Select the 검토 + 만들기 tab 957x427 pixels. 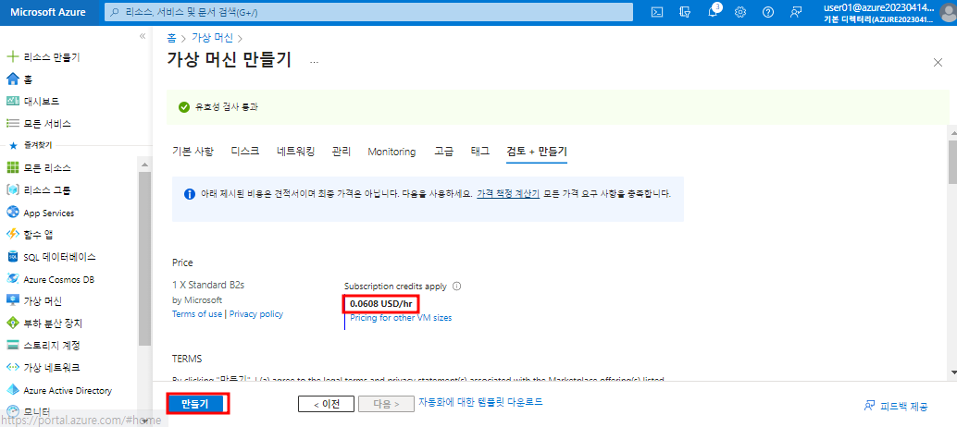[537, 152]
